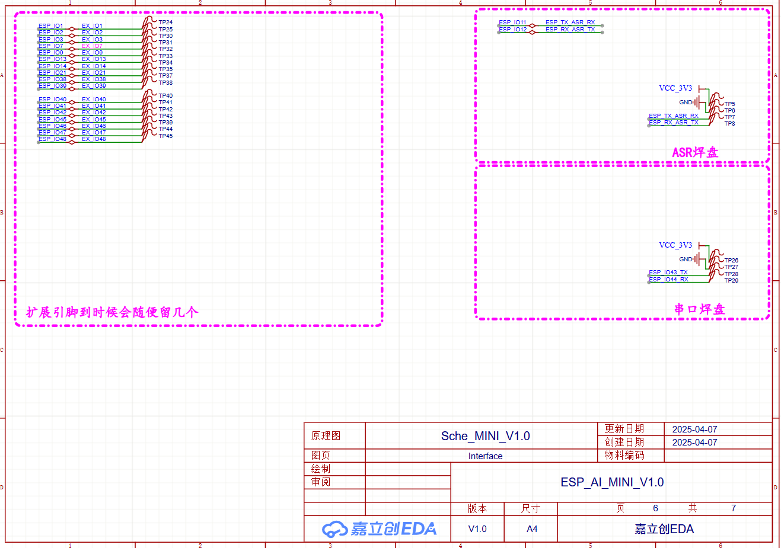Select test point designator TP26
Viewport: 781px width, 548px height.
point(731,261)
